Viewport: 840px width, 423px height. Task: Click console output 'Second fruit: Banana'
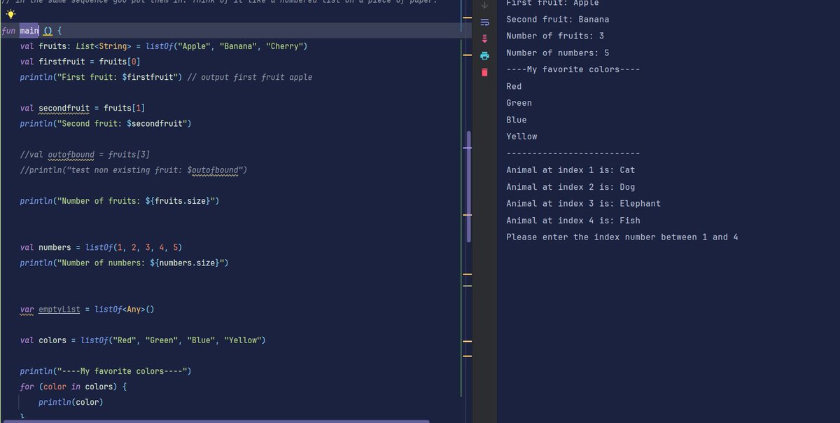point(557,19)
